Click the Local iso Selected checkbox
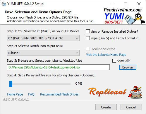The image size is (146, 114). 88,49
